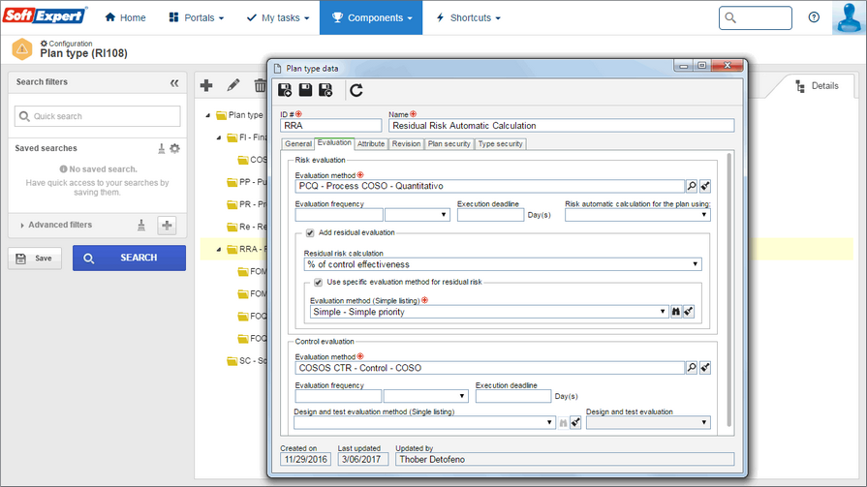The height and width of the screenshot is (487, 867).
Task: Click the ID # field containing RRA
Action: point(330,126)
